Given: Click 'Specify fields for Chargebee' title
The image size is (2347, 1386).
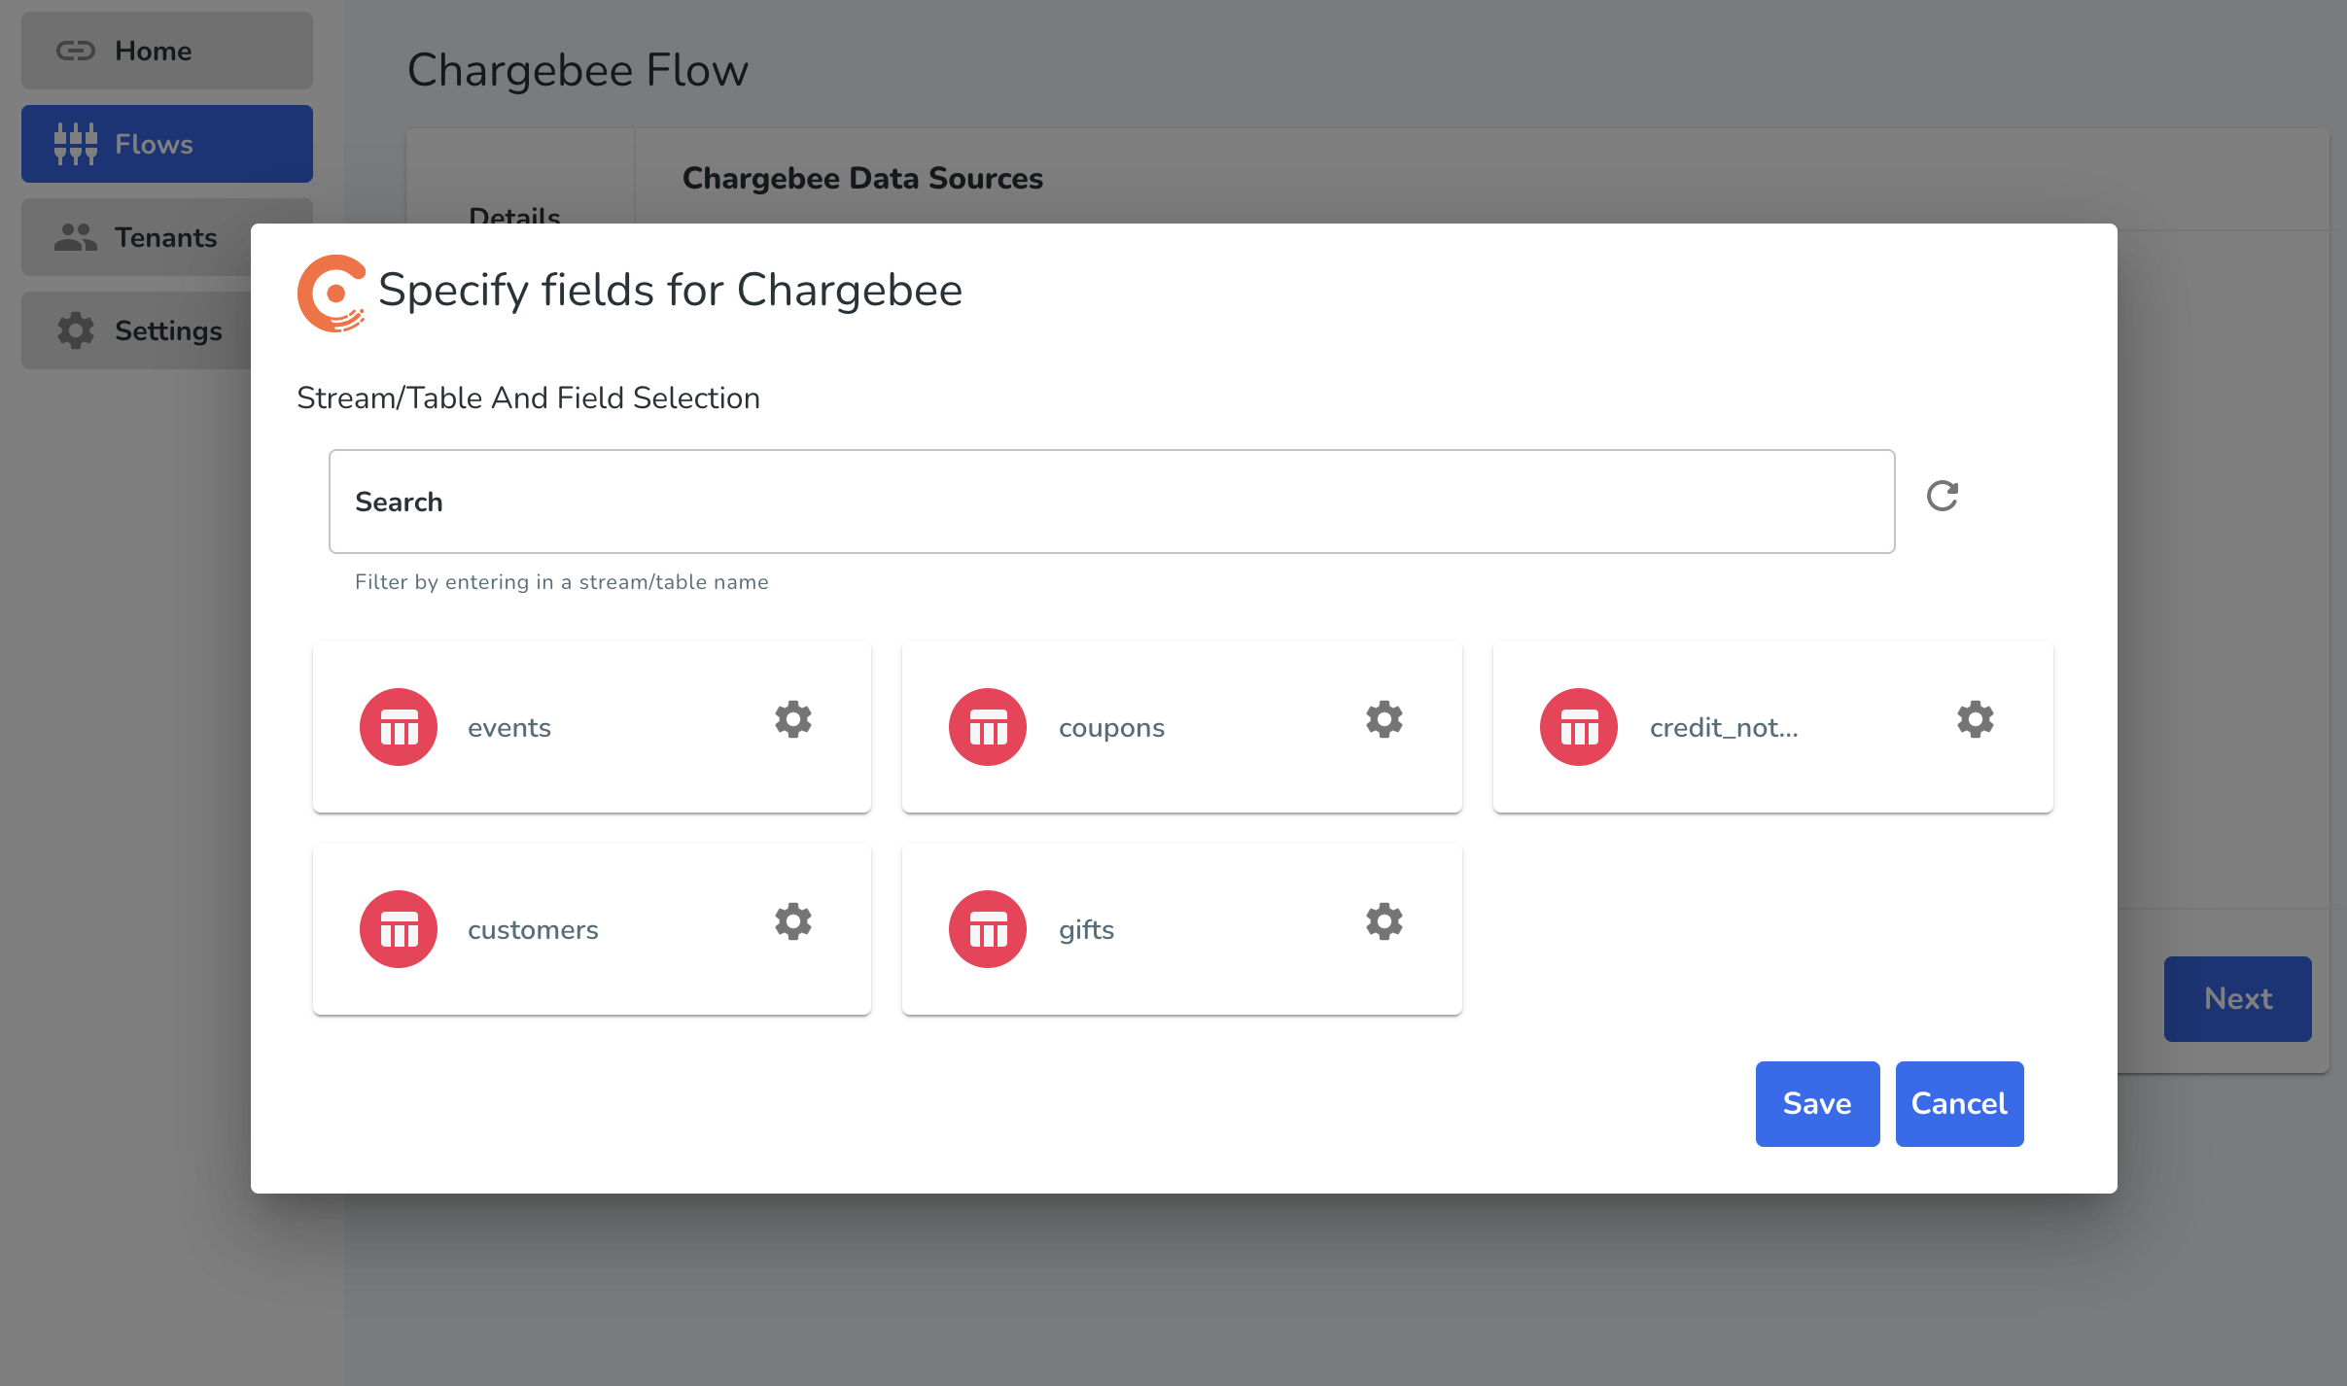Looking at the screenshot, I should [670, 291].
